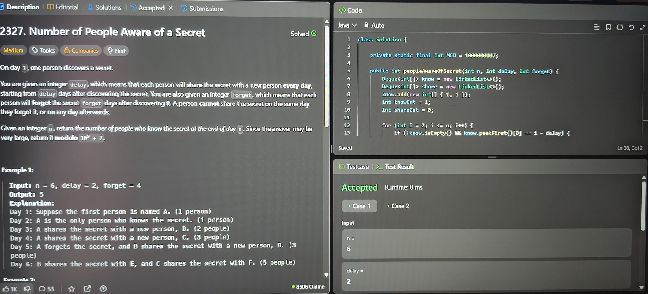The image size is (648, 294).
Task: Click the 'Accepted' result text
Action: coord(360,187)
